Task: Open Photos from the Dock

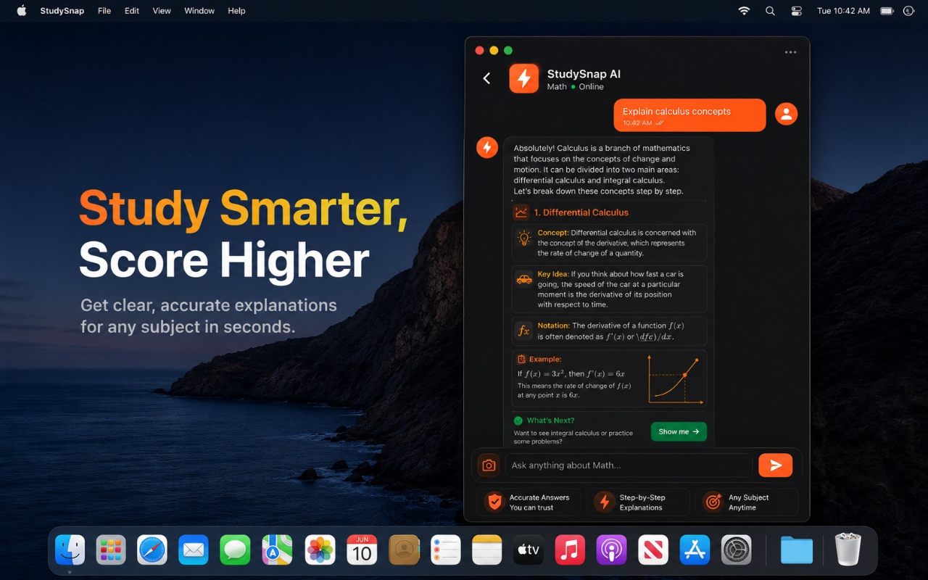Action: pyautogui.click(x=320, y=550)
